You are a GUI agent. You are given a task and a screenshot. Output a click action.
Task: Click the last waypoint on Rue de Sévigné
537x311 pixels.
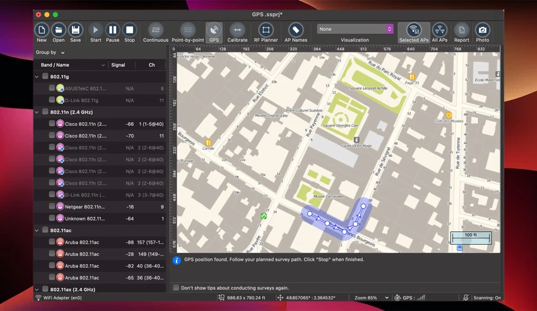363,206
